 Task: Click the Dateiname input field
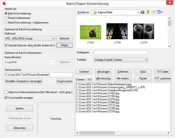coord(121,53)
